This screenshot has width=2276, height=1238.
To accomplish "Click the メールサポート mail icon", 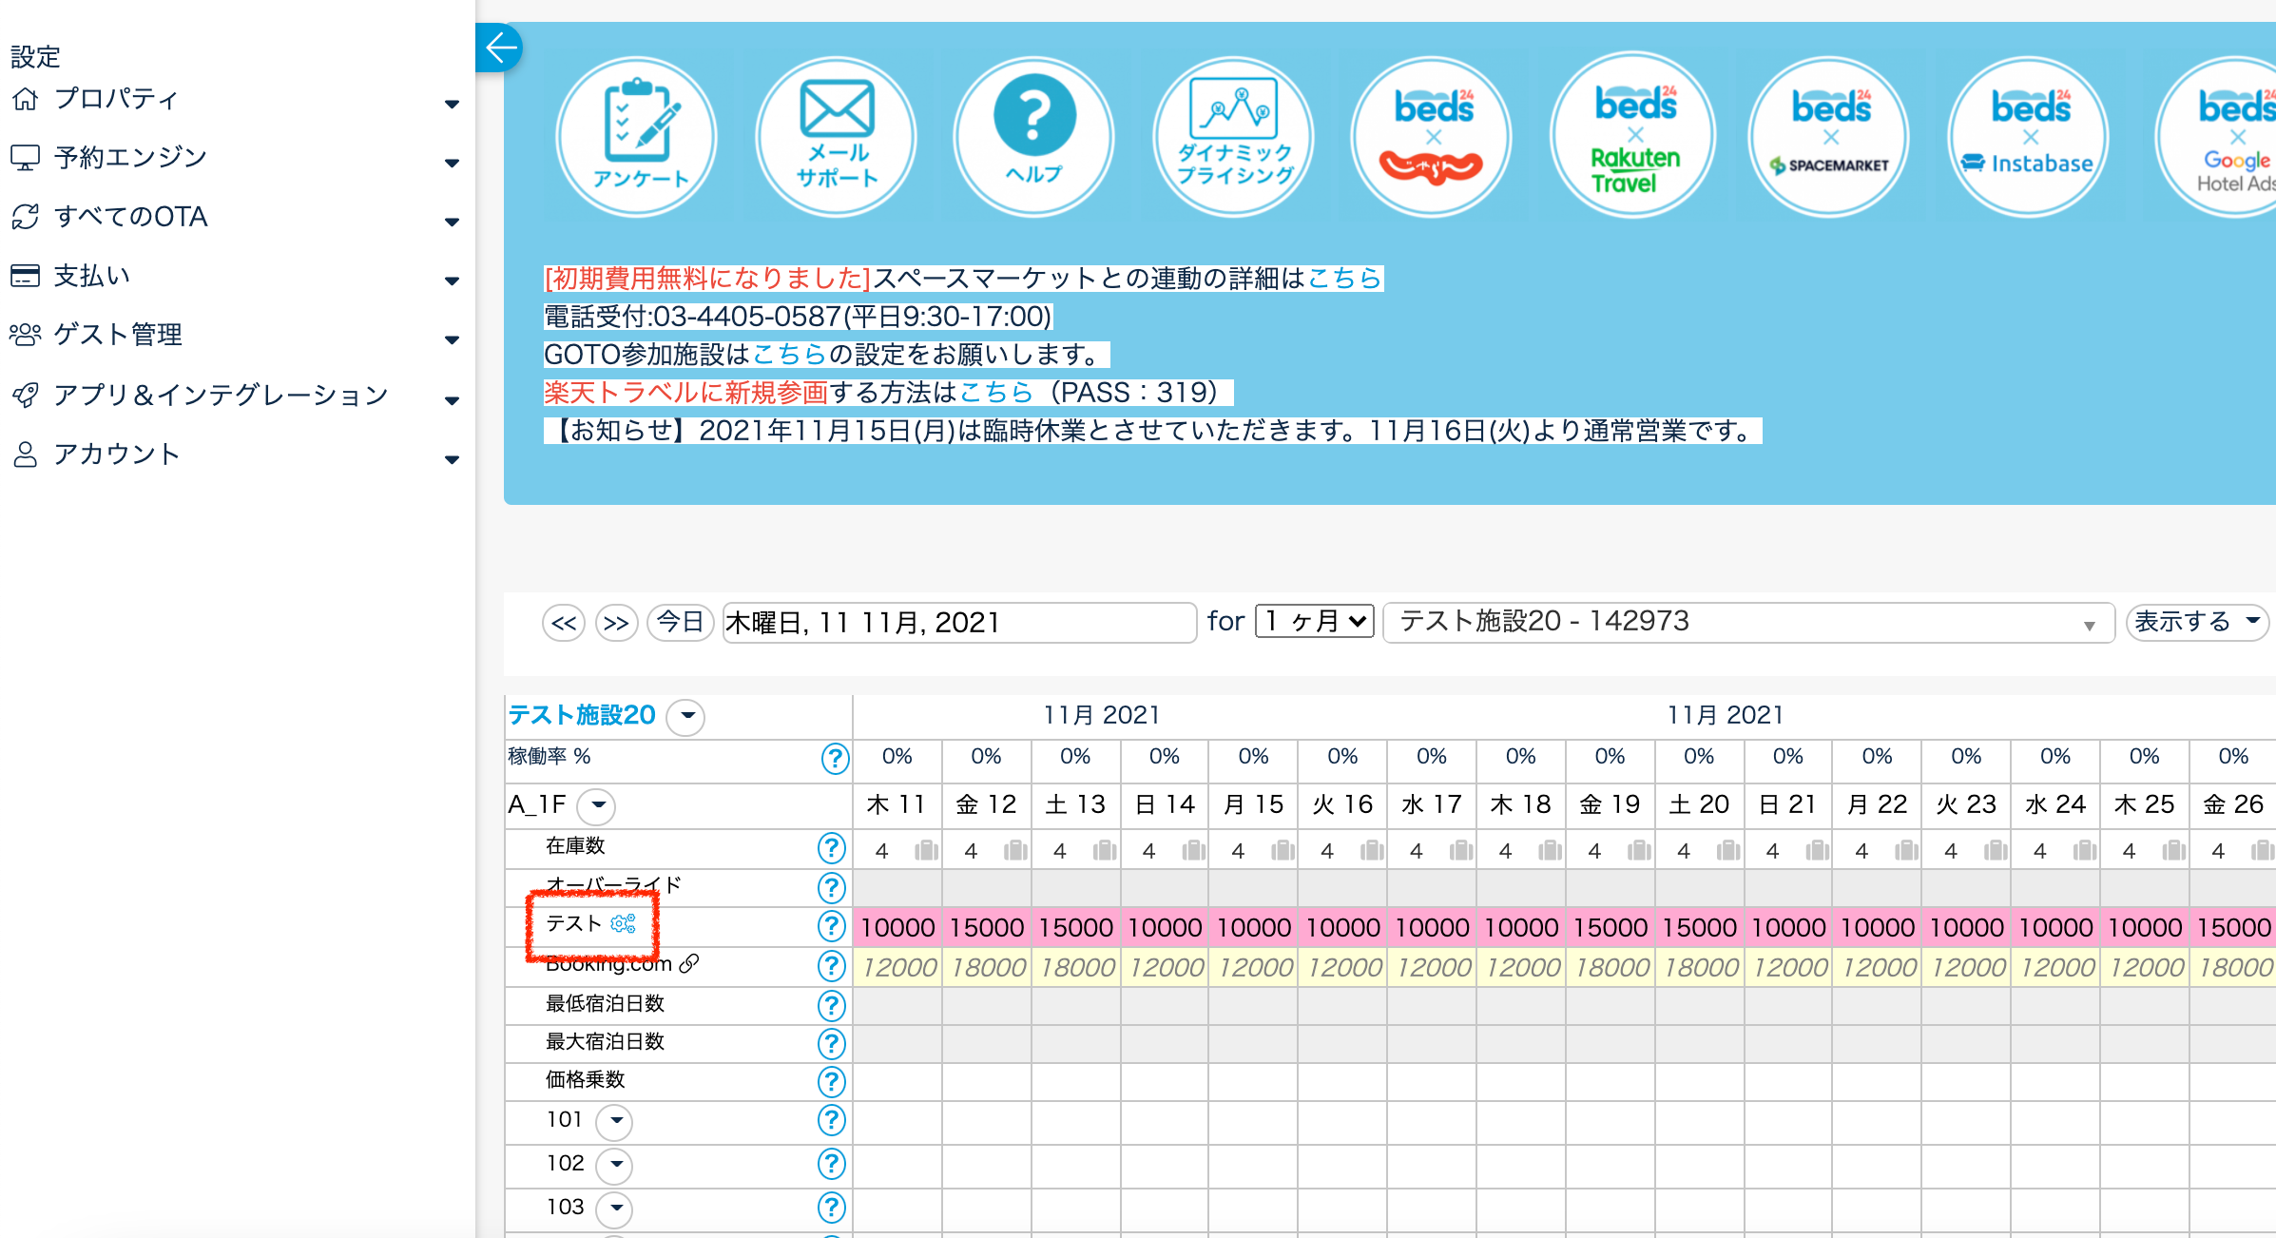I will pos(836,137).
